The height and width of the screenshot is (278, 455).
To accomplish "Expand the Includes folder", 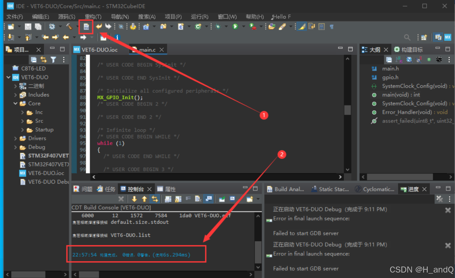I will [x=16, y=95].
